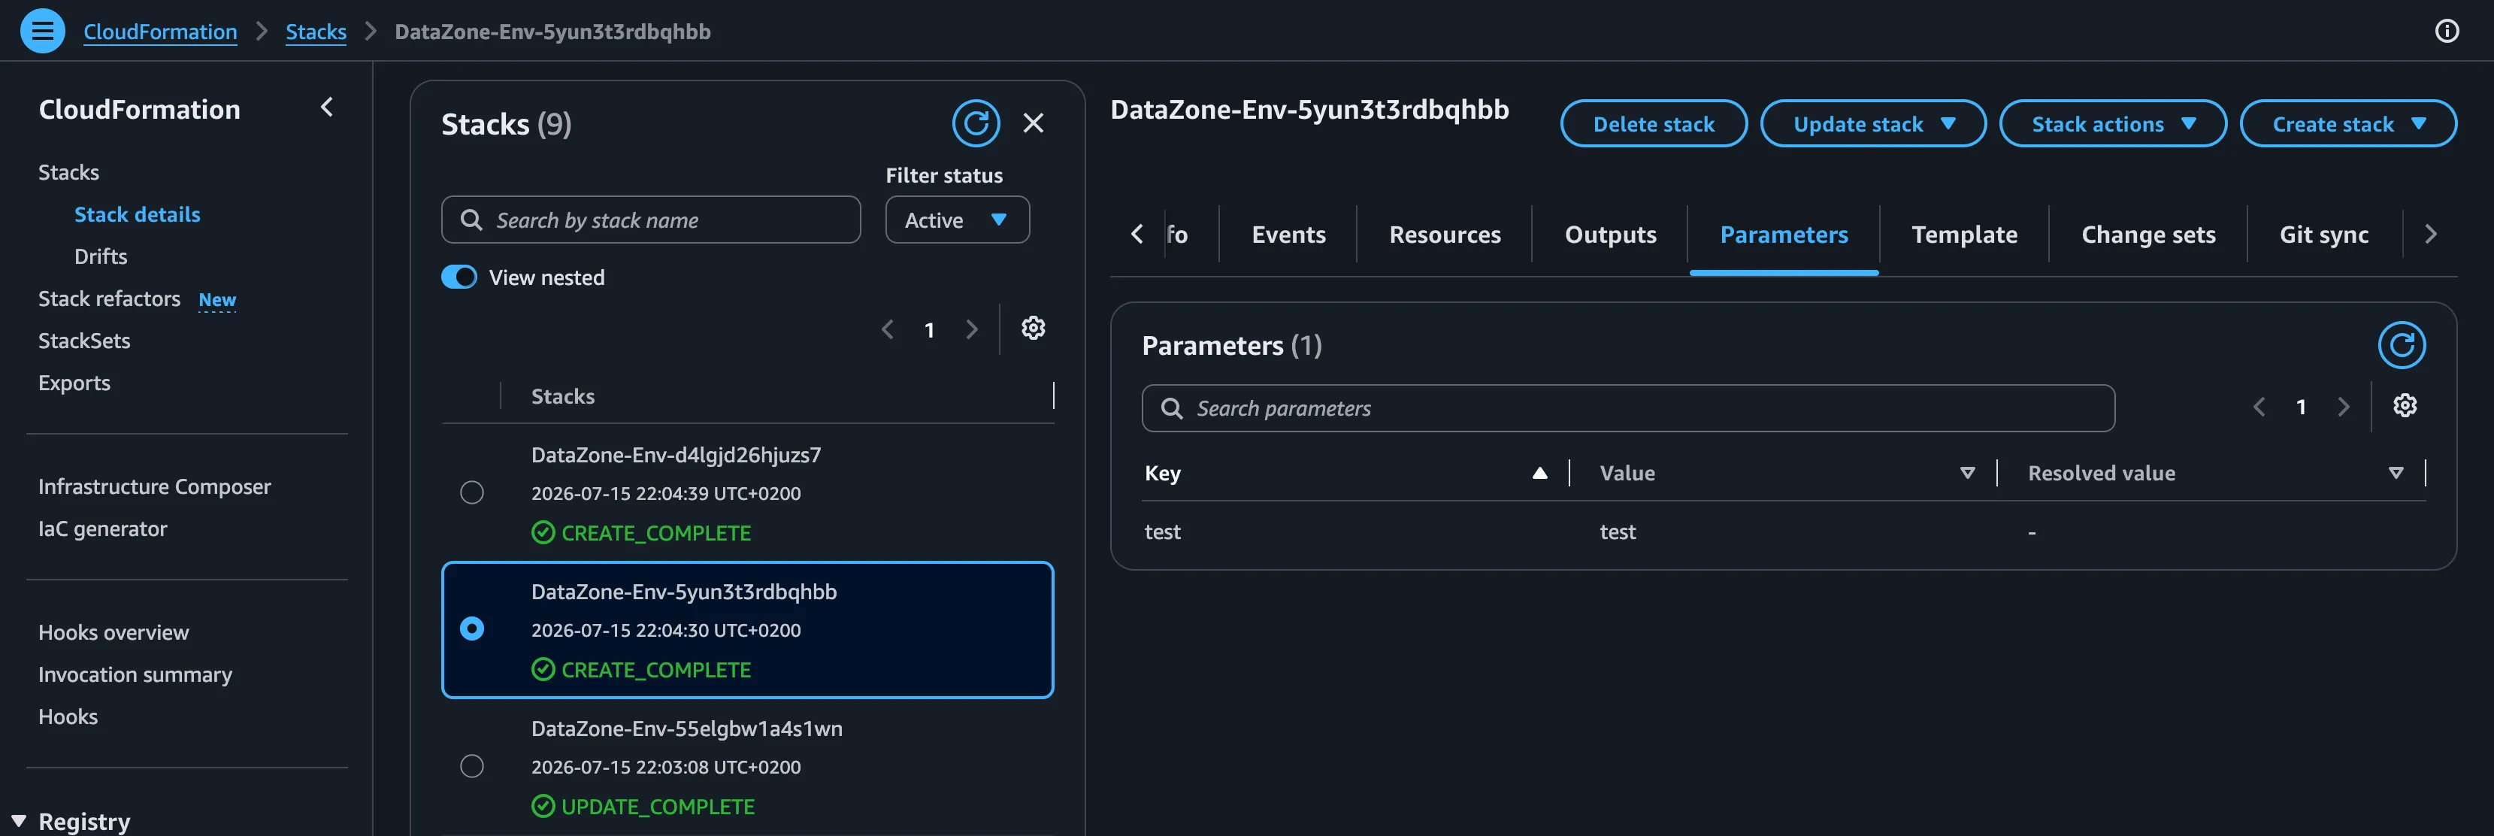Open Invocation summary

pos(135,675)
